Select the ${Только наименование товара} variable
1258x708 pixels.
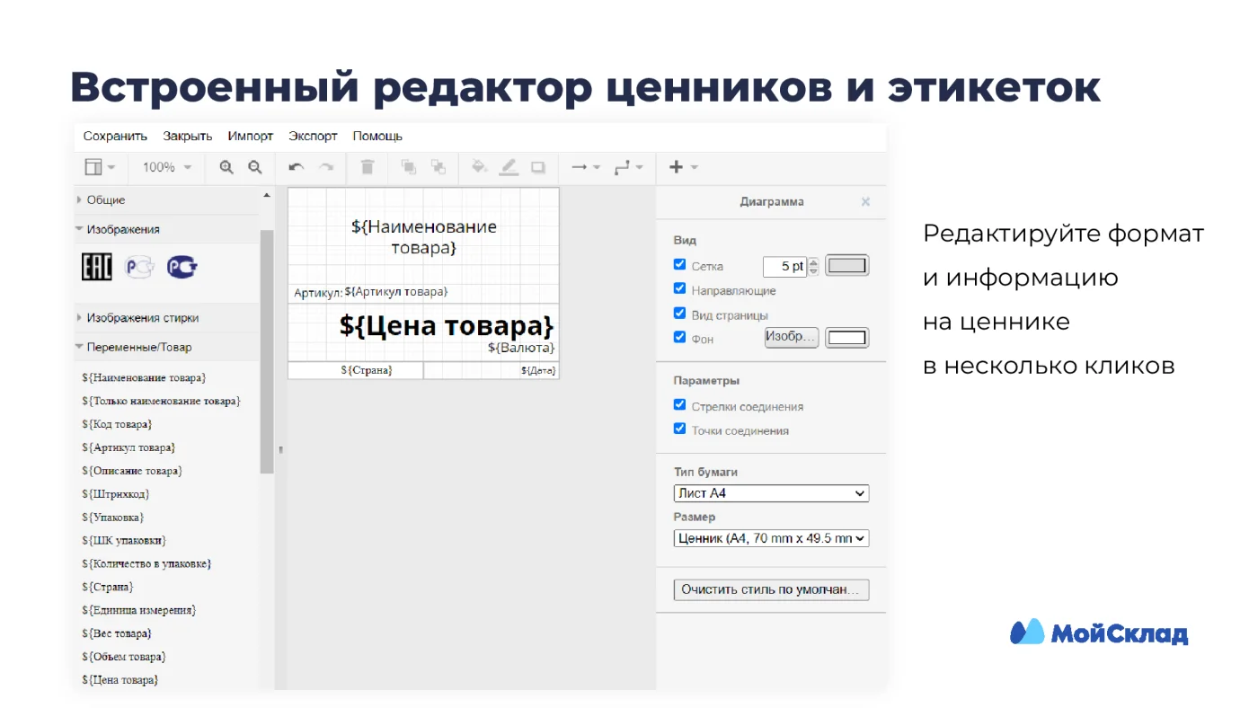[x=161, y=401]
